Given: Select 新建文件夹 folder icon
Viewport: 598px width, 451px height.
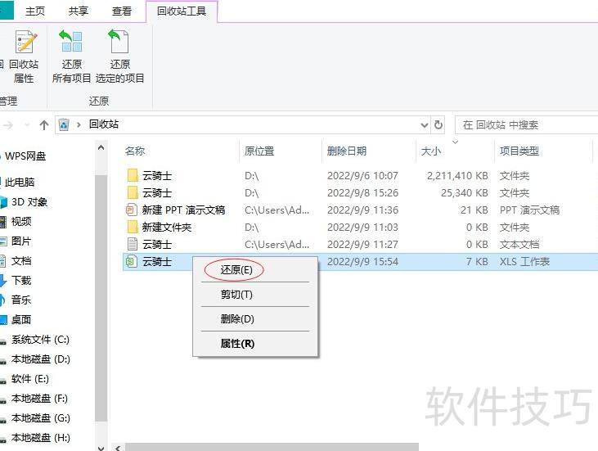Looking at the screenshot, I should [132, 227].
